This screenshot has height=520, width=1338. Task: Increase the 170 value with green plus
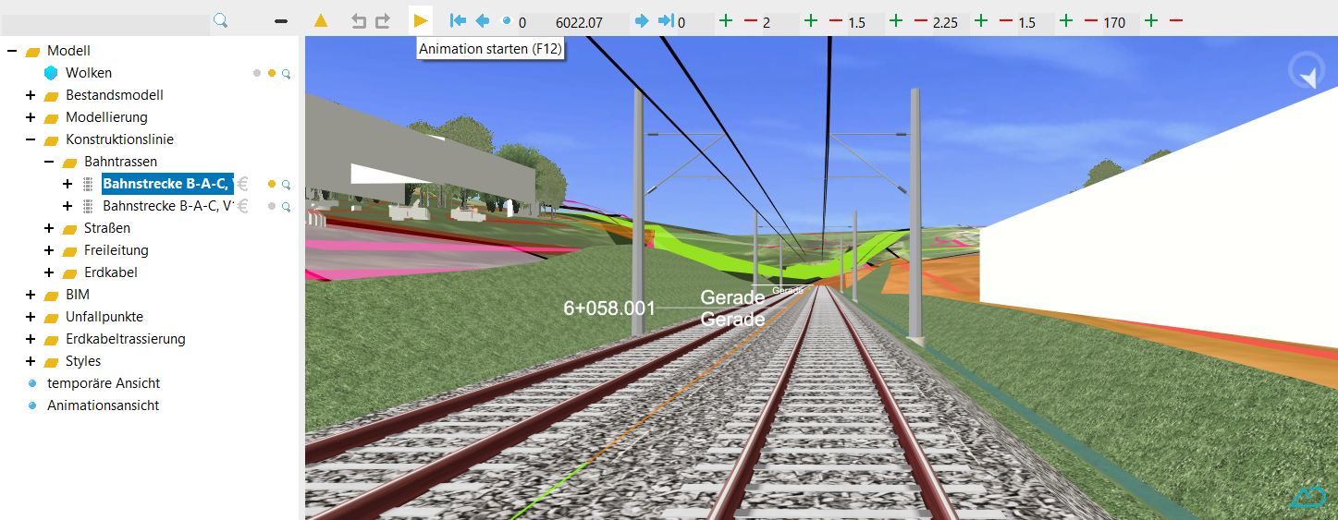[x=1150, y=21]
